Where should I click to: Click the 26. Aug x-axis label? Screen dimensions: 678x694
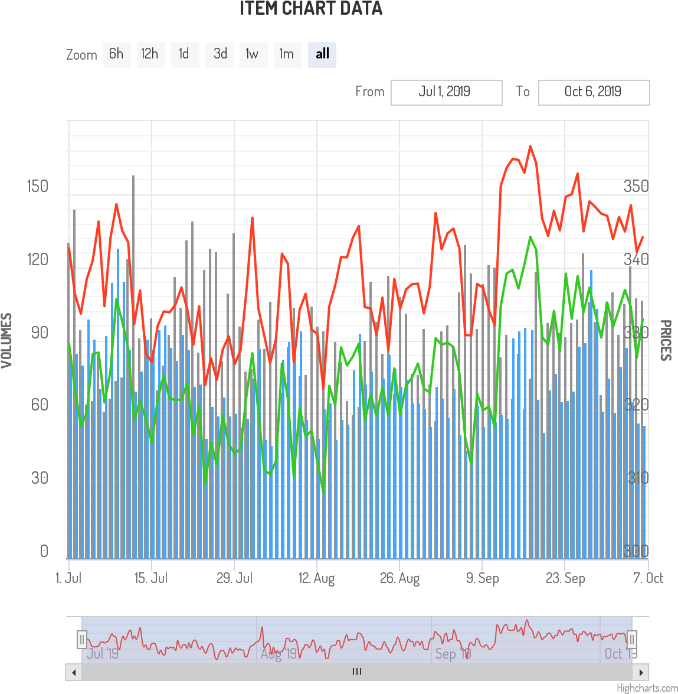coord(400,578)
